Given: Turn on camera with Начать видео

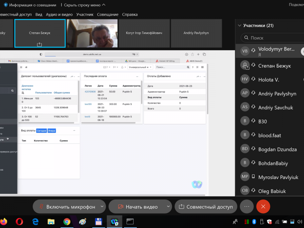Looking at the screenshot, I should tap(137, 207).
